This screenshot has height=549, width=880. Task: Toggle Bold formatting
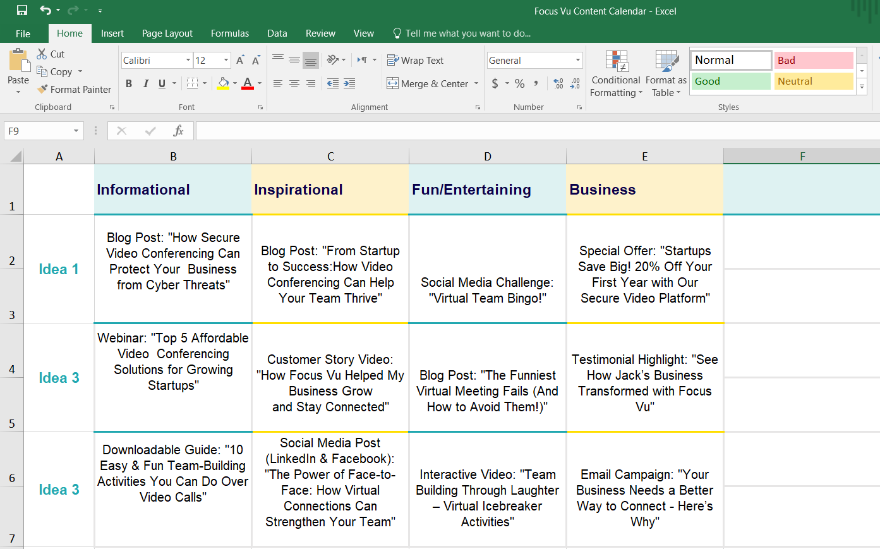[129, 83]
